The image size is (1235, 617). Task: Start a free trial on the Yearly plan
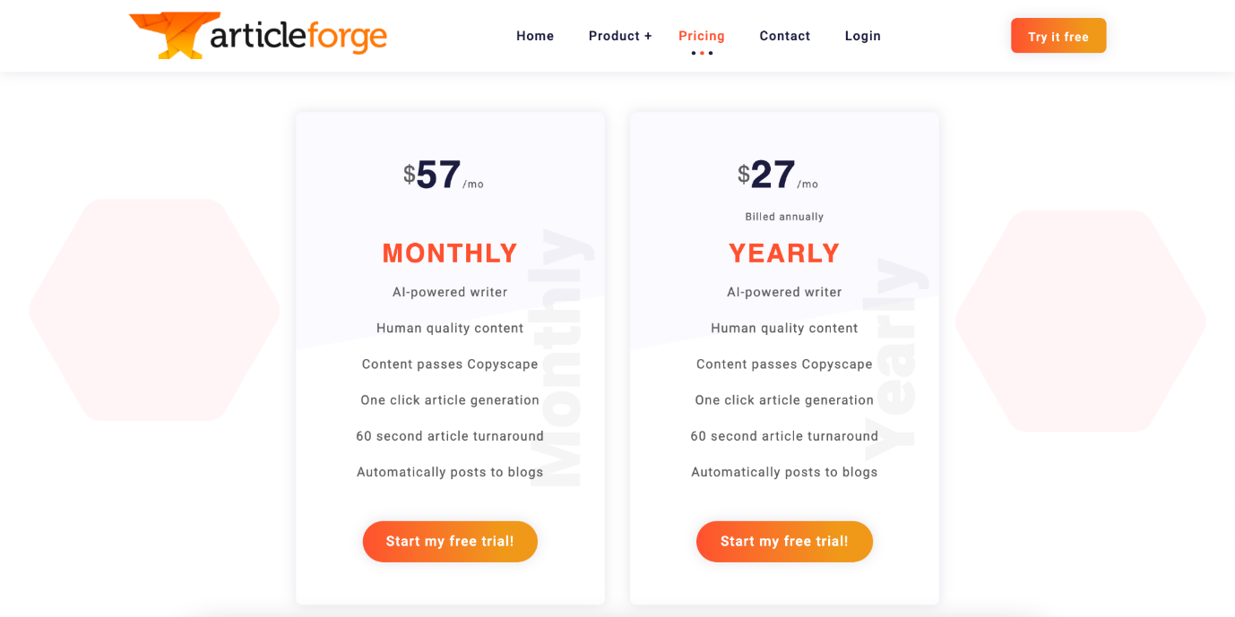[784, 541]
